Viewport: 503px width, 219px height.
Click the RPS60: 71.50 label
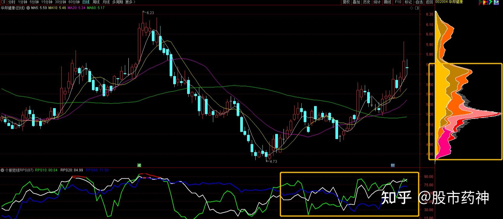tap(97, 170)
